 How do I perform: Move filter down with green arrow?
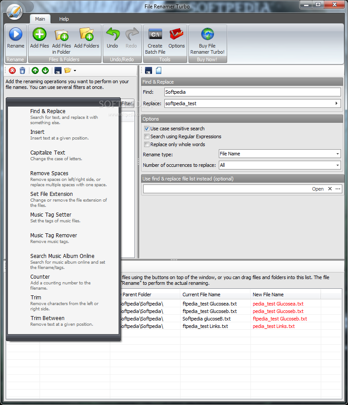coord(45,70)
